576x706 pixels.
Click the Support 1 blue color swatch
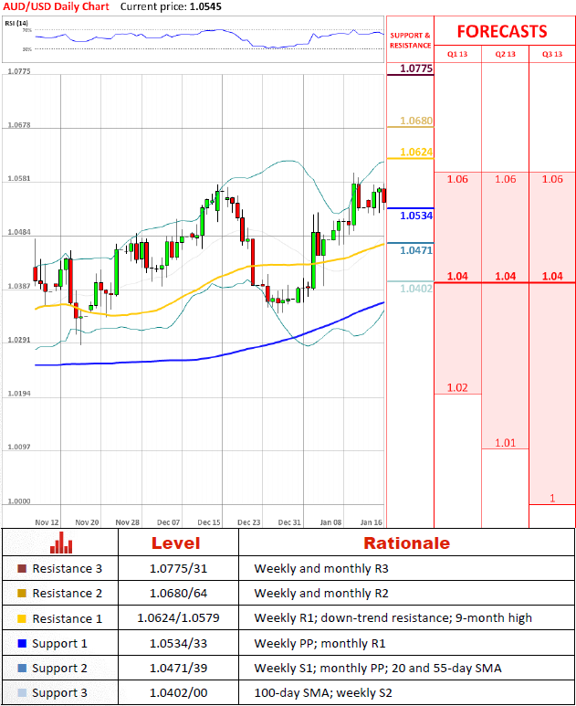point(22,643)
